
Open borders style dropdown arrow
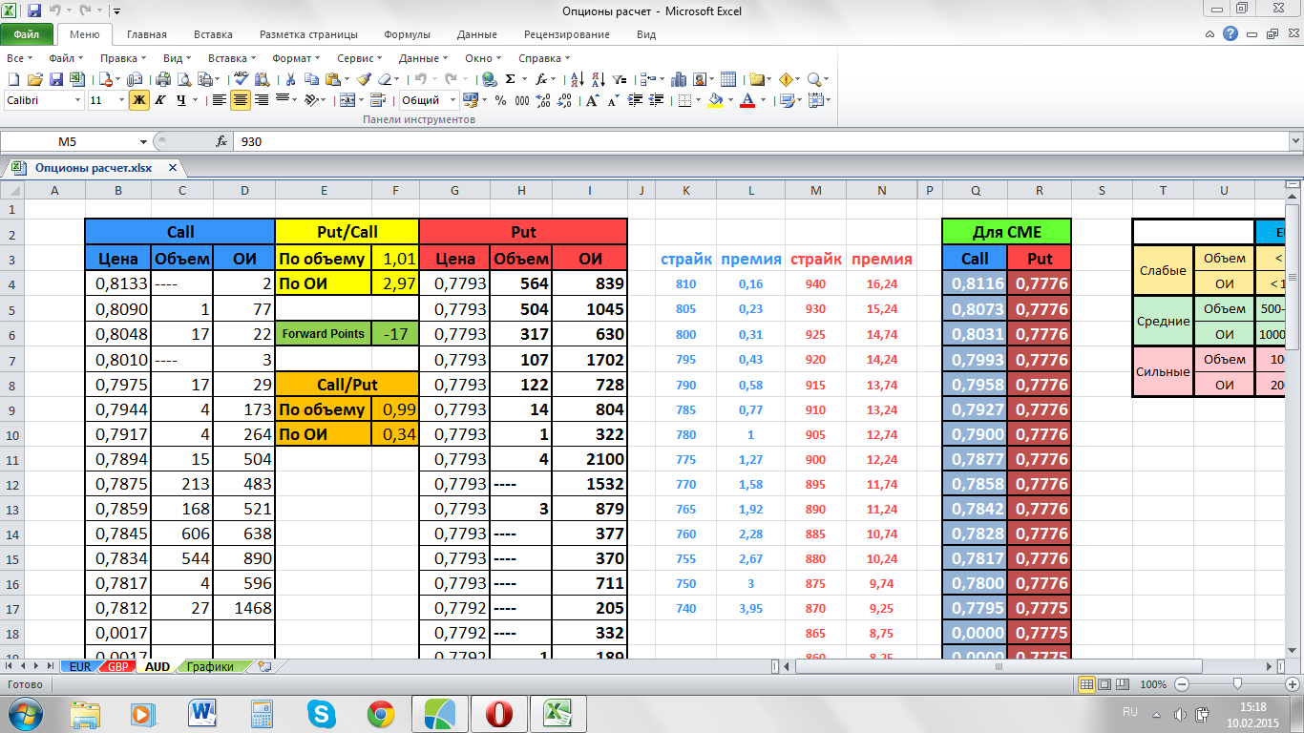point(698,100)
